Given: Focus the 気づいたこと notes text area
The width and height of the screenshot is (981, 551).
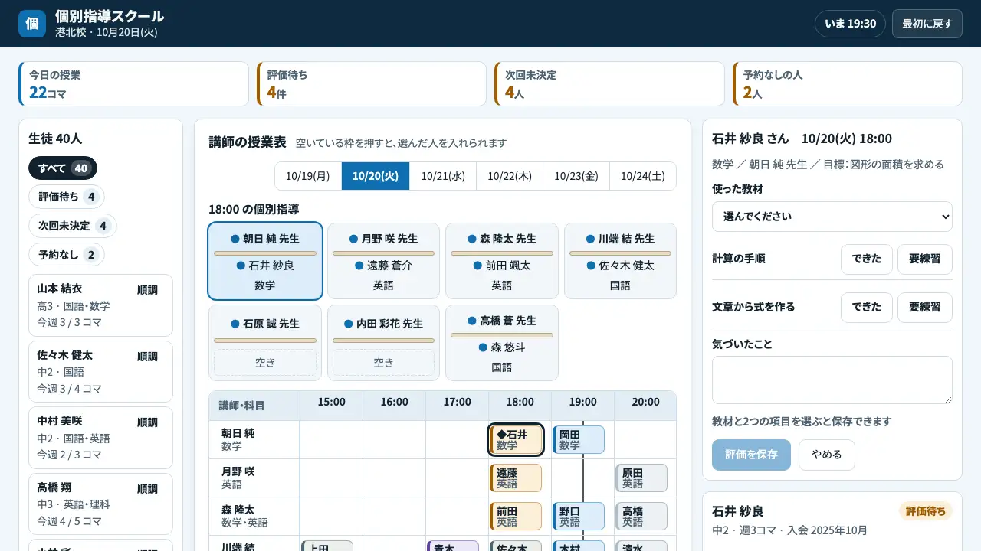Looking at the screenshot, I should click(x=832, y=380).
